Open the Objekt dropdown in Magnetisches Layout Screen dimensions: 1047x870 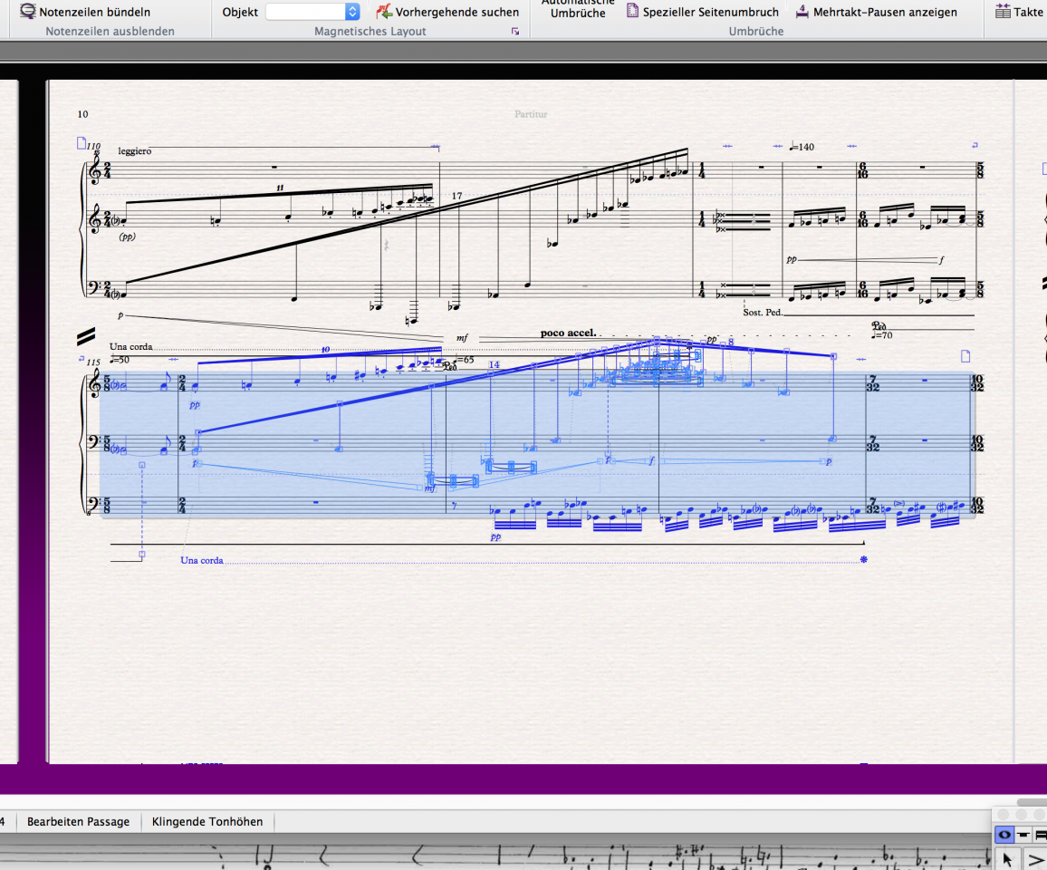(x=312, y=12)
